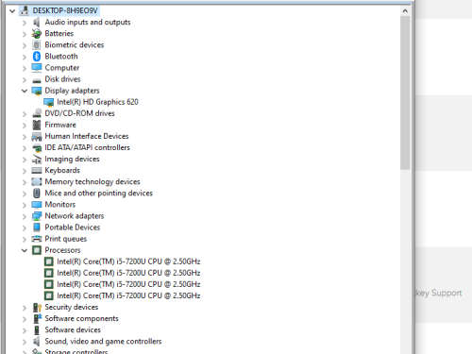The image size is (472, 354).
Task: Select the Imaging devices label
Action: click(x=72, y=160)
